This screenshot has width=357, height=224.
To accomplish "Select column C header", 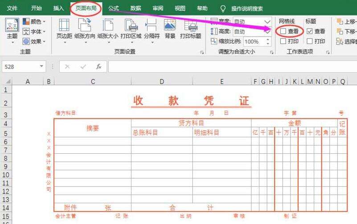I will point(93,81).
